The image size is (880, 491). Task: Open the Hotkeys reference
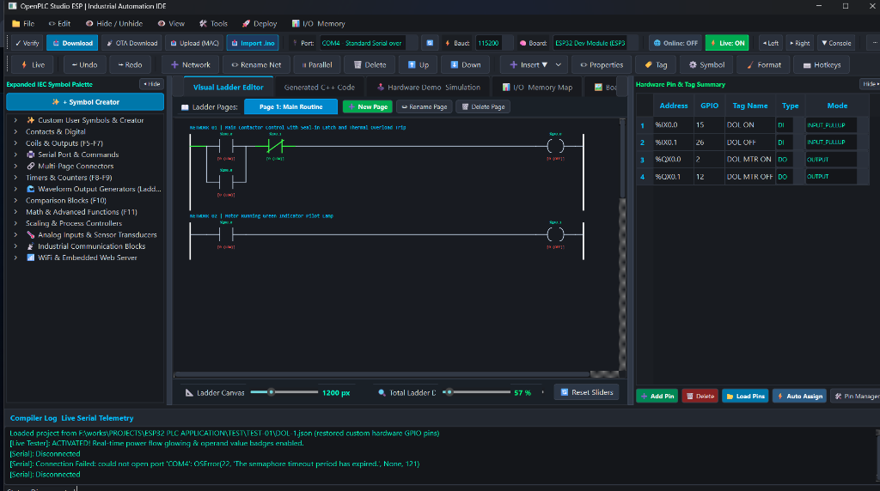821,65
